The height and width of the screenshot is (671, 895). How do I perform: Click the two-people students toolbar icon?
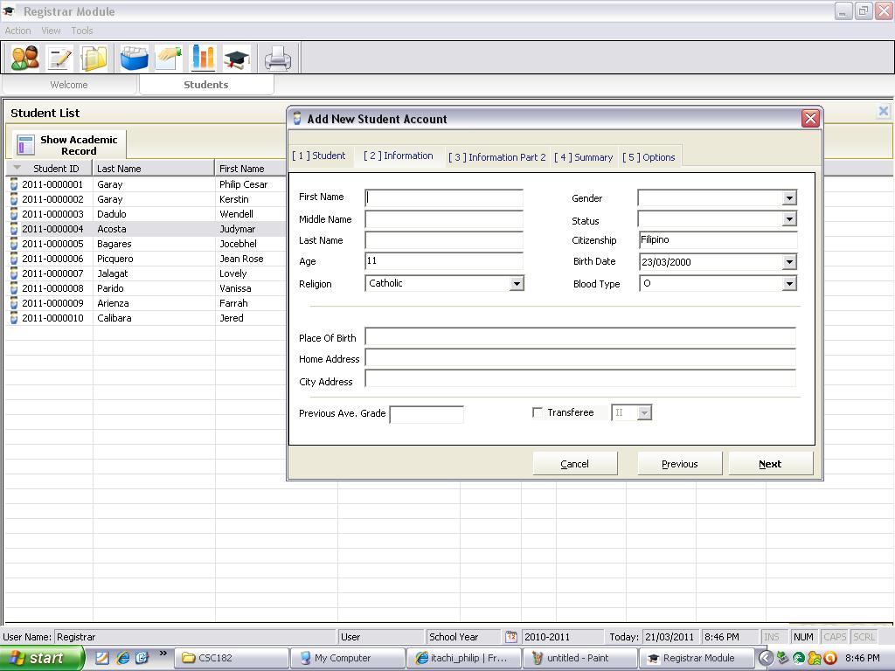[24, 59]
